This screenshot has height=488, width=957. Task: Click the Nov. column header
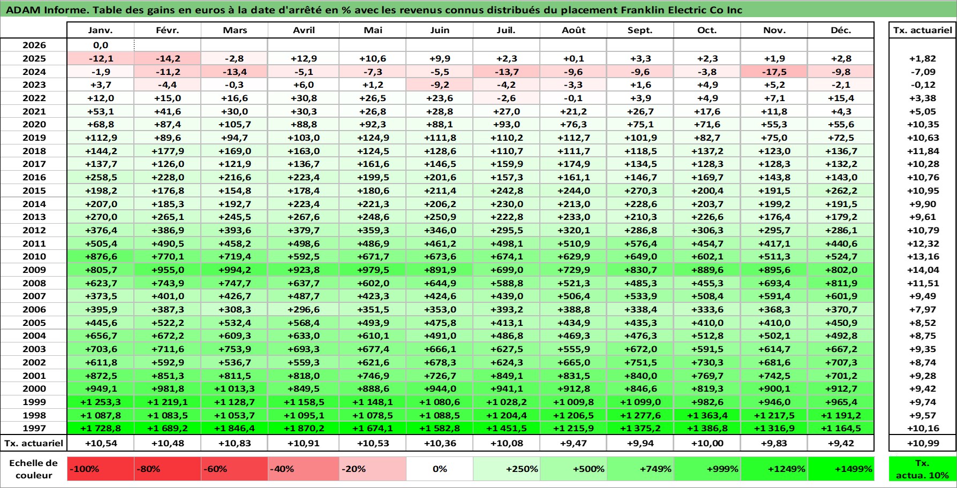774,30
